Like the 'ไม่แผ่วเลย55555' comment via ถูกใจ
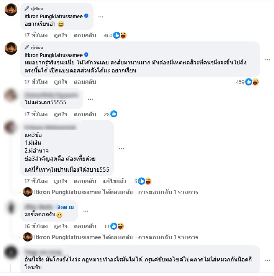This screenshot has width=274, height=276. coord(61,114)
